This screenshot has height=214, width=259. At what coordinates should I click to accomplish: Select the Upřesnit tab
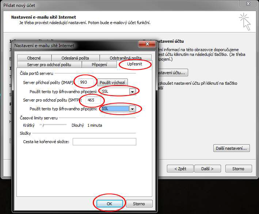tap(134, 65)
